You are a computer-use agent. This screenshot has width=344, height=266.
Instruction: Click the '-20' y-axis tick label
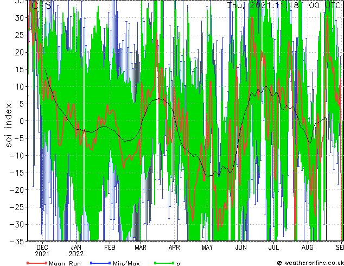pyautogui.click(x=17, y=190)
